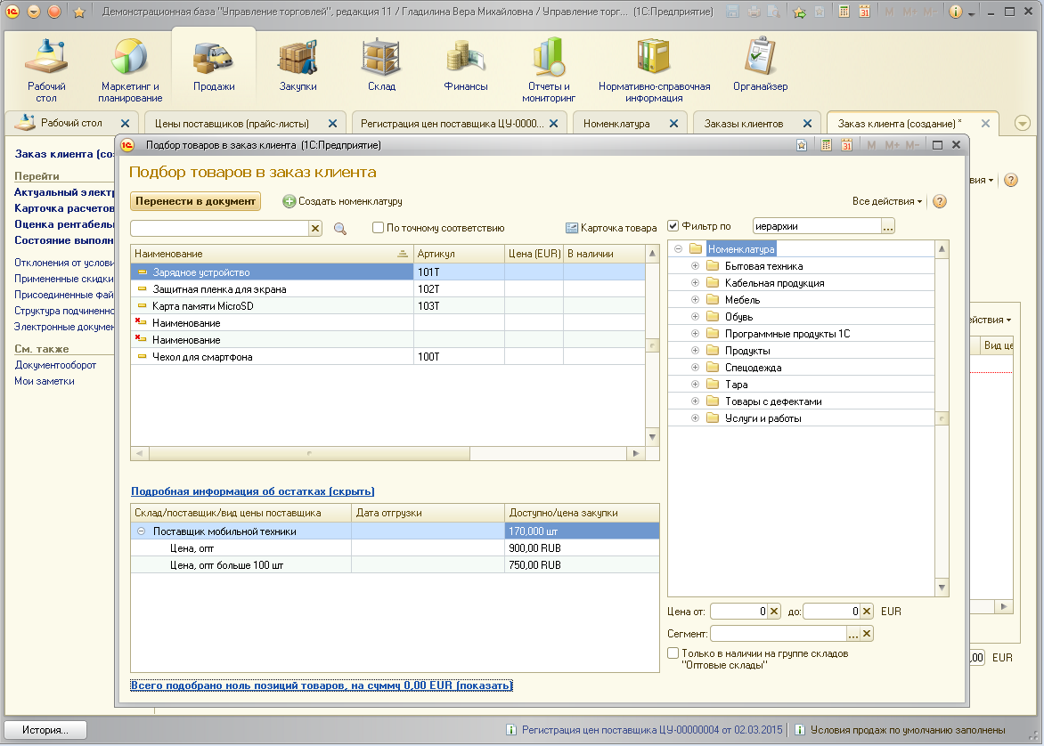
Task: Expand the Бытовая техника folder
Action: (x=695, y=265)
